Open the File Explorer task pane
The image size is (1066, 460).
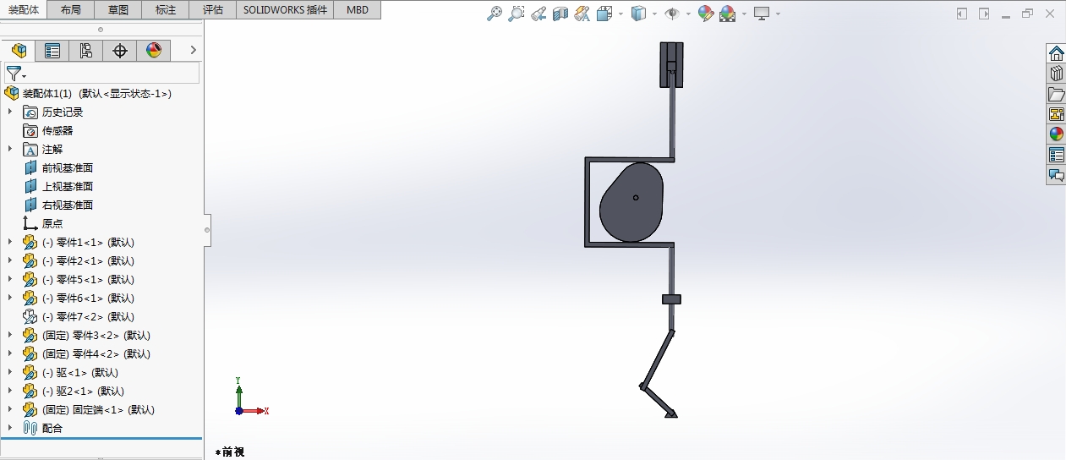click(x=1056, y=94)
